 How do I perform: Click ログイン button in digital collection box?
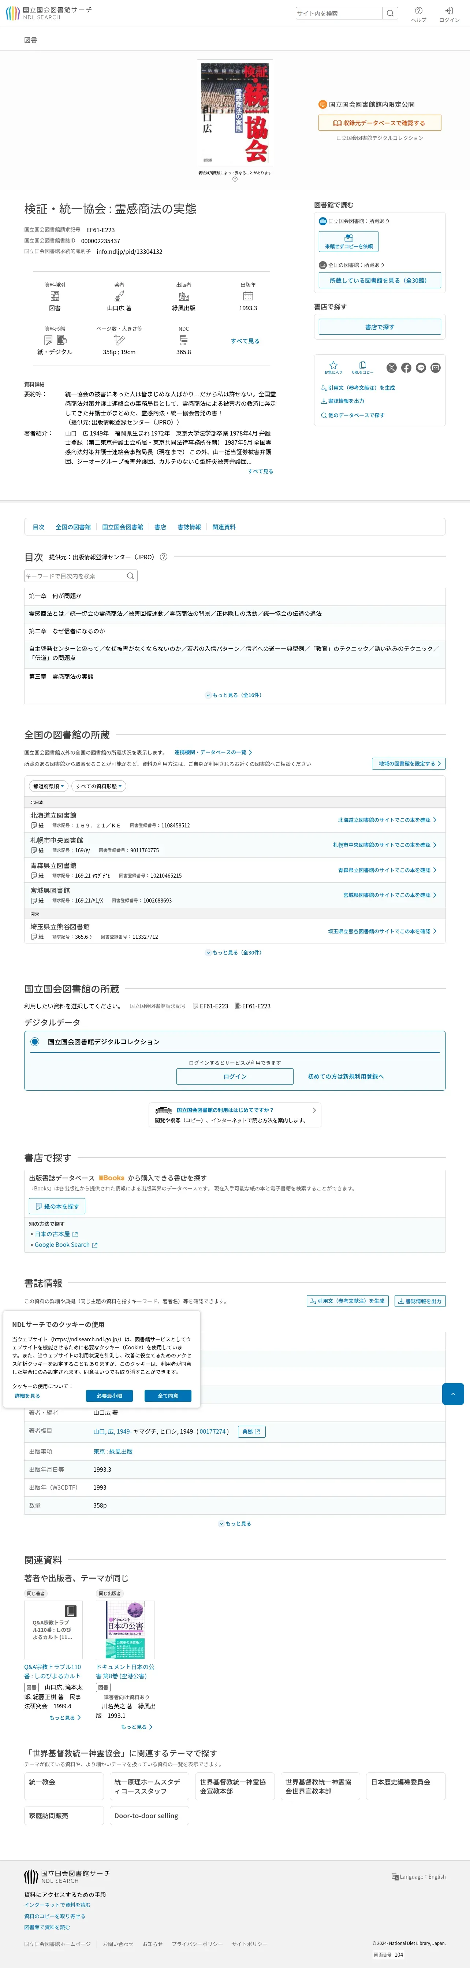(x=235, y=1076)
